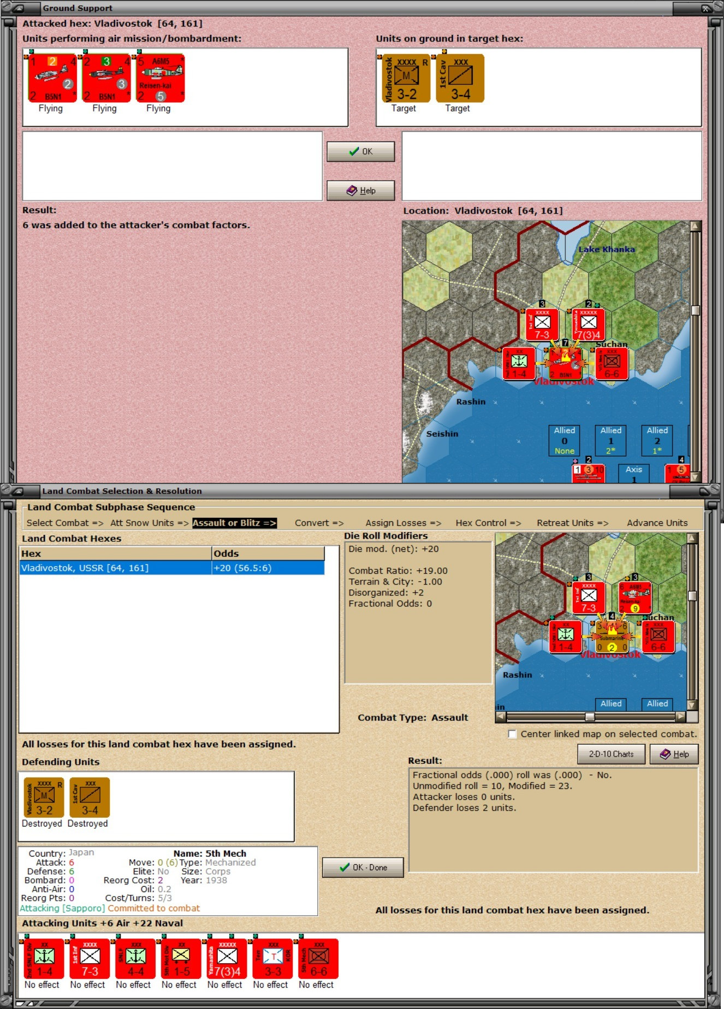
Task: Click the Att Snow Units subphase step
Action: click(x=150, y=523)
